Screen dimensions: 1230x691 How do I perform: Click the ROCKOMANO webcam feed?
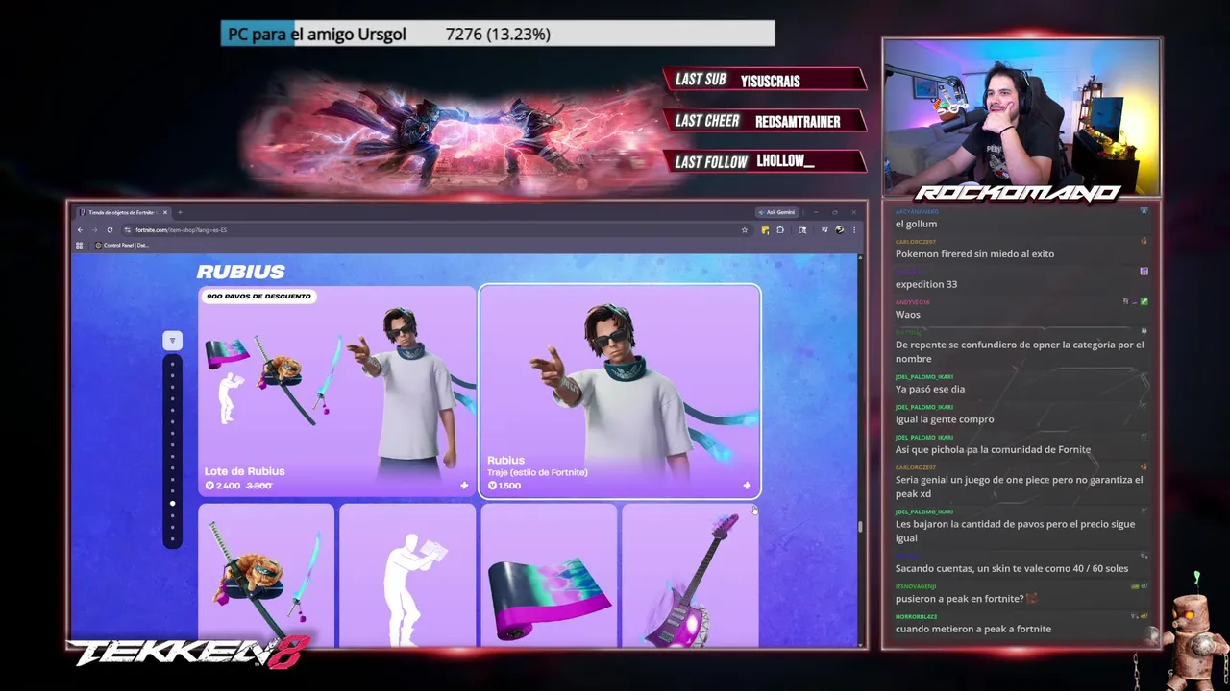(1021, 117)
